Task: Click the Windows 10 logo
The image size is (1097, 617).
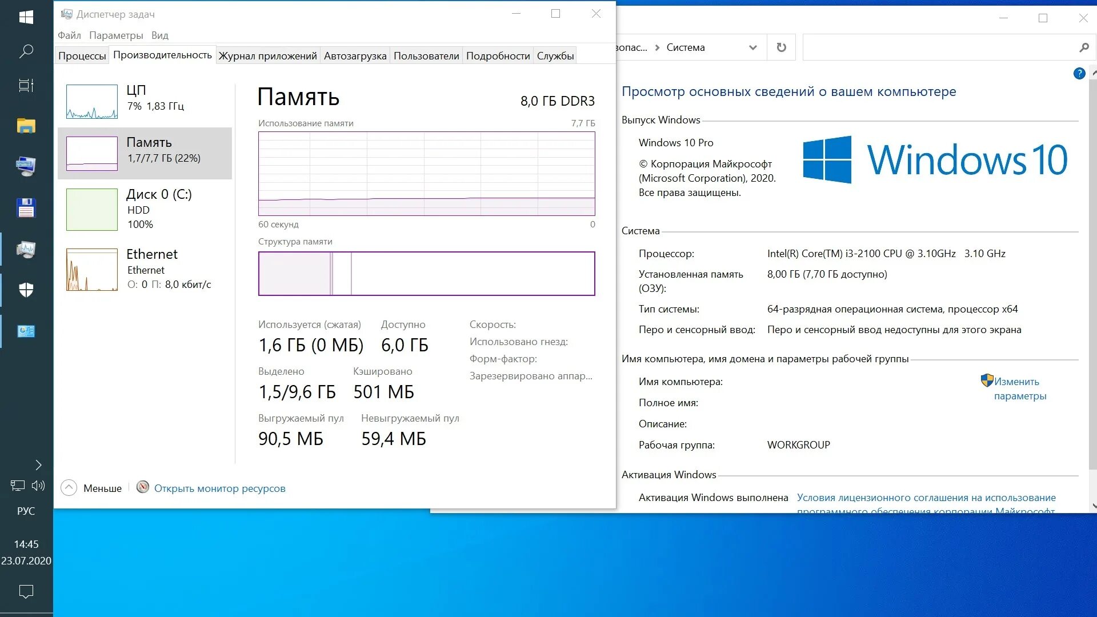Action: pos(935,159)
